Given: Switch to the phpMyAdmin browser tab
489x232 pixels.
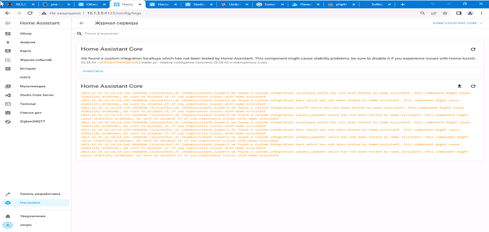Looking at the screenshot, I should [x=341, y=4].
